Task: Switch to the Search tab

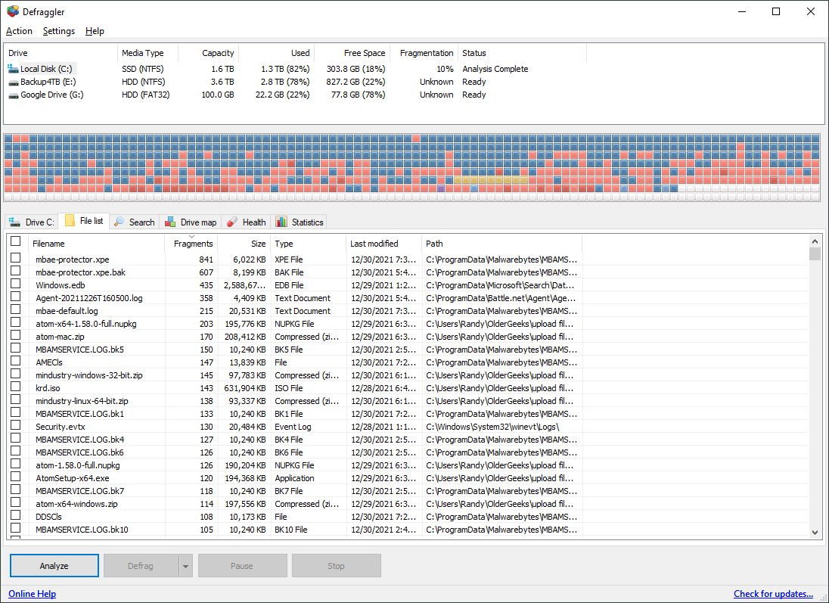Action: (135, 222)
